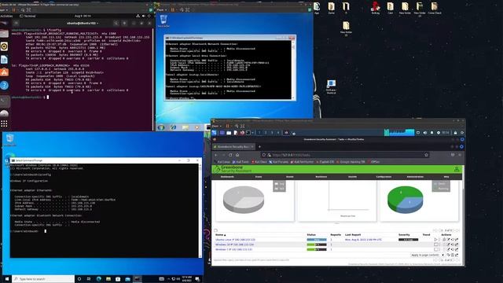
Task: Open Ubuntu clock showing Aug 9 00:14
Action: click(x=83, y=16)
